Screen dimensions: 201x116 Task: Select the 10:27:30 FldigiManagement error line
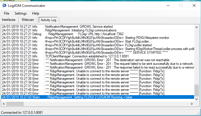click(x=98, y=79)
